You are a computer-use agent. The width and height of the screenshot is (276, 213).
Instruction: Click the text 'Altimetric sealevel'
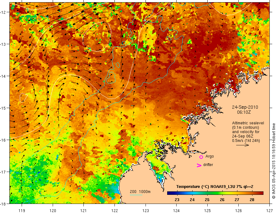click(x=248, y=123)
